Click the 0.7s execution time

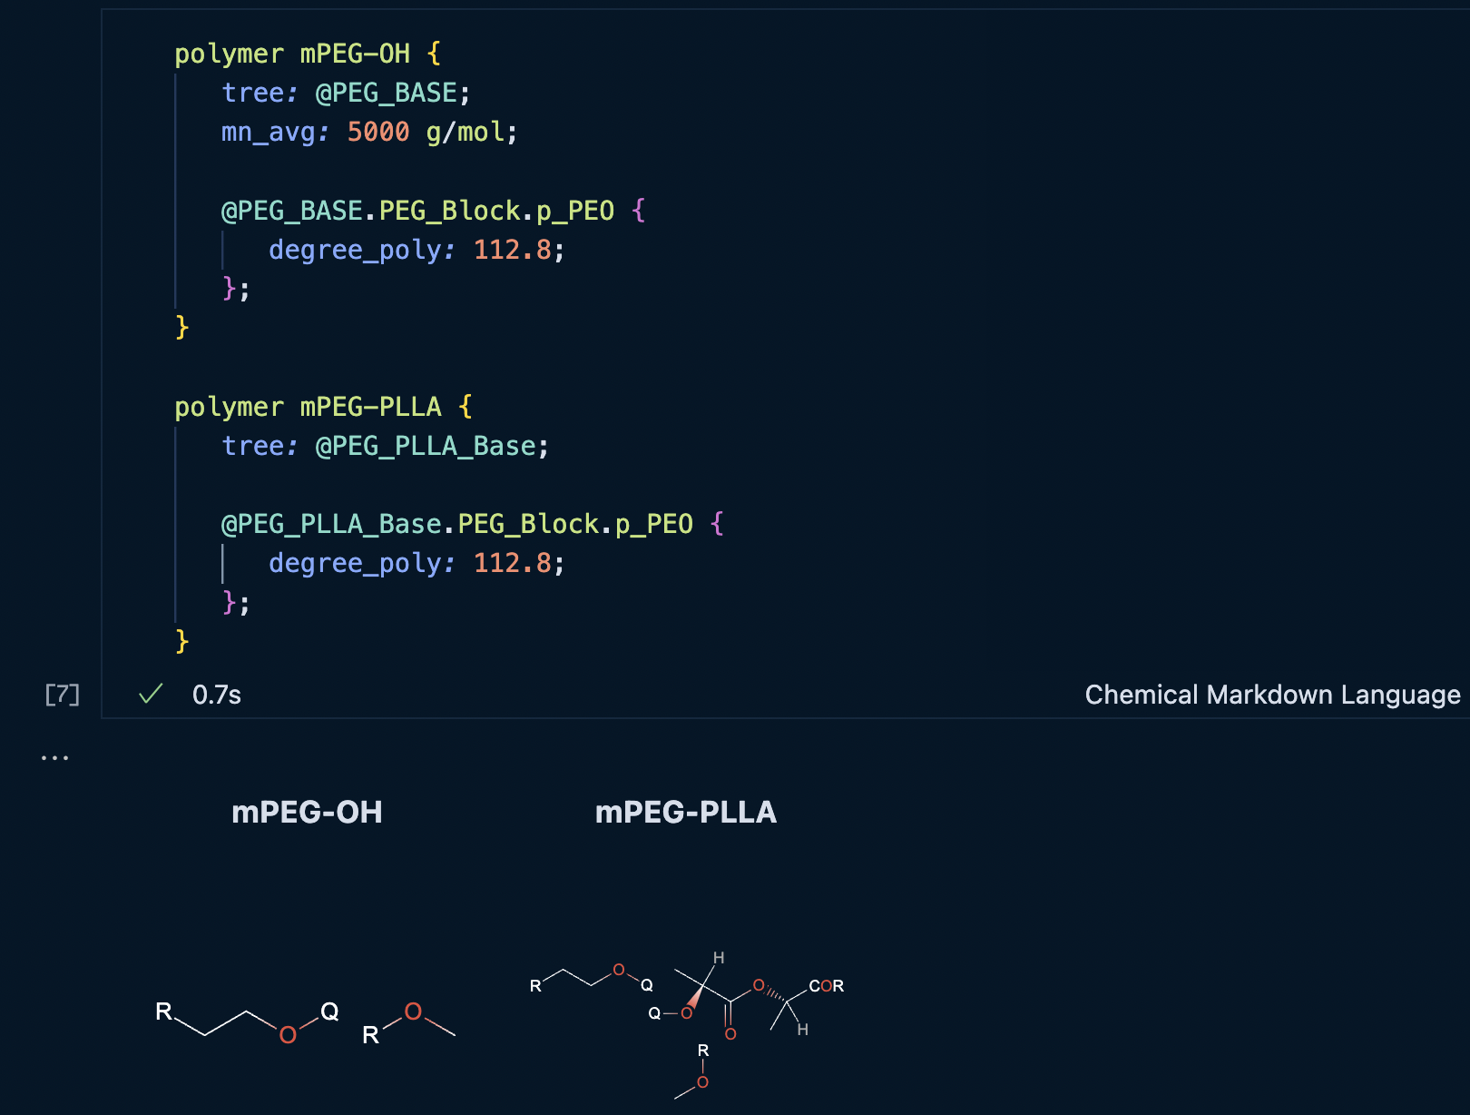[x=217, y=695]
